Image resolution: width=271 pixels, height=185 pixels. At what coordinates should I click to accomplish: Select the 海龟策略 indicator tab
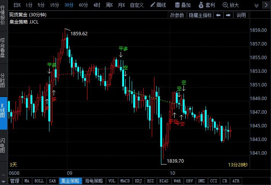[x=94, y=181]
